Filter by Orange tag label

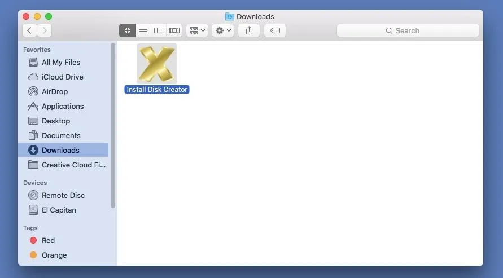click(x=54, y=255)
